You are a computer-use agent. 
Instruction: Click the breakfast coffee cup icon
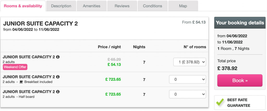click(21, 82)
